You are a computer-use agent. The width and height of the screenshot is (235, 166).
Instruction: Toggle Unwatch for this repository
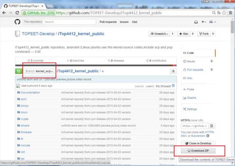[160, 34]
